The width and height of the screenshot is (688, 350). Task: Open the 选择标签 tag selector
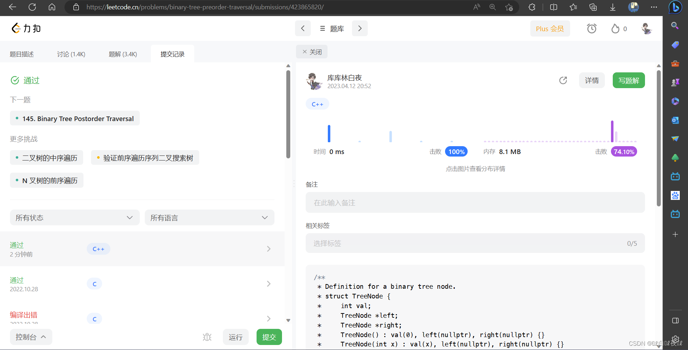click(475, 243)
